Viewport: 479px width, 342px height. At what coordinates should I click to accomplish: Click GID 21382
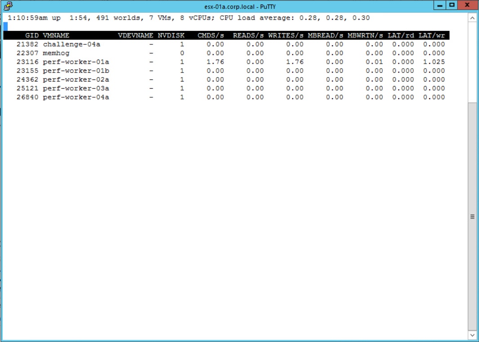27,44
